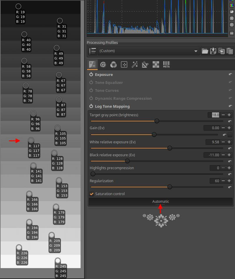Paste the processing profile from clipboard
Image resolution: width=235 pixels, height=279 pixels.
click(230, 51)
